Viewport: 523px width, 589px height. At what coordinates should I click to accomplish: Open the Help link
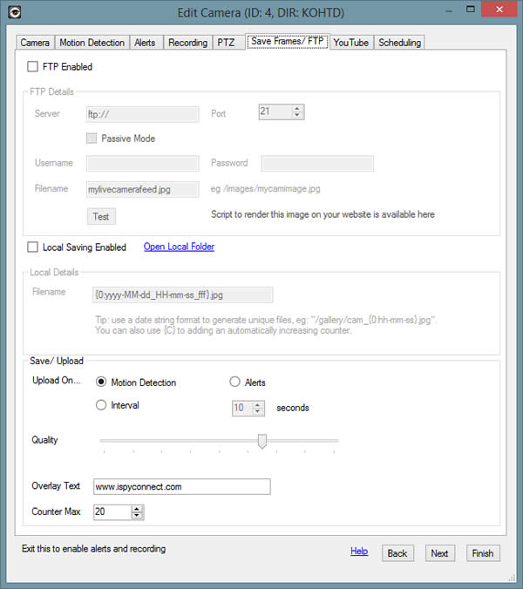click(359, 552)
